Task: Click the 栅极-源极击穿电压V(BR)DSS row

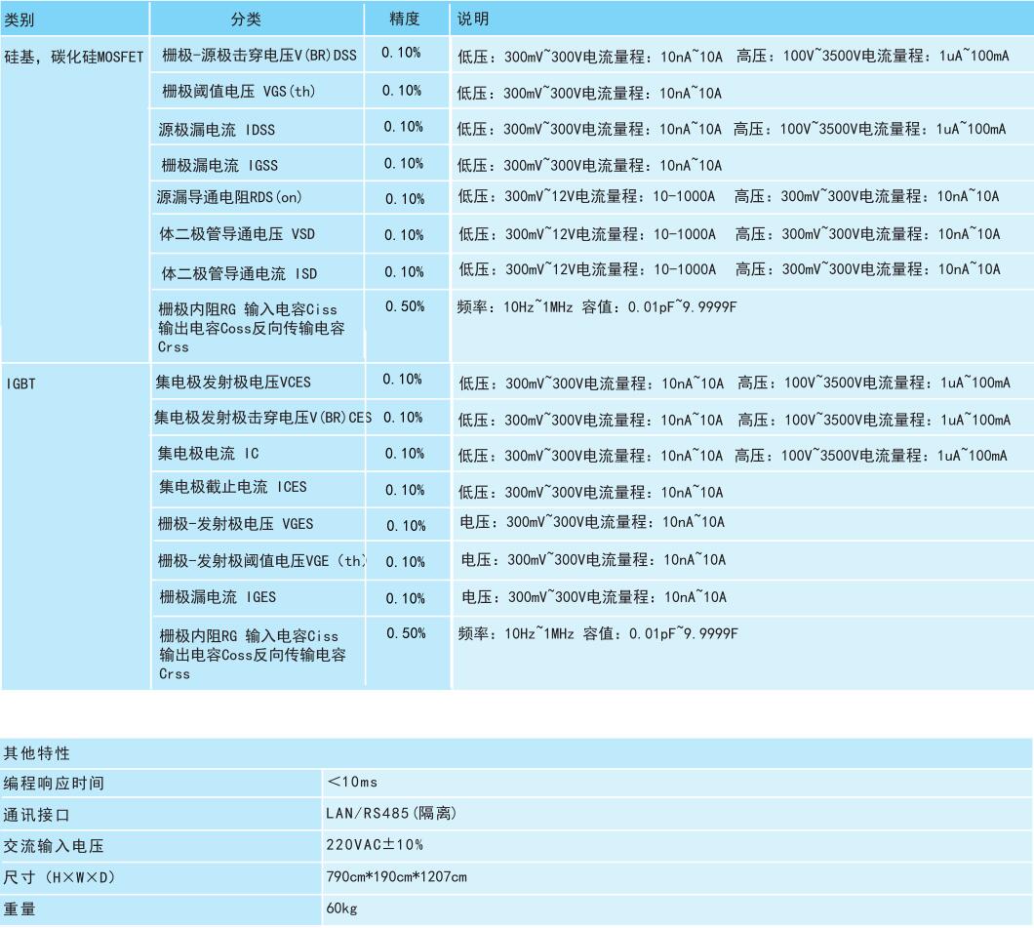Action: (258, 55)
